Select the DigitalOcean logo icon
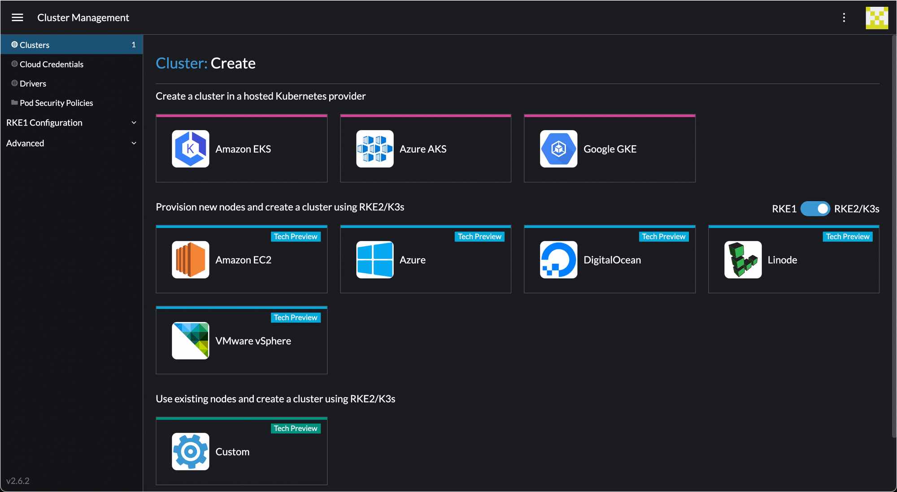Screen dimensions: 897x492 [558, 260]
